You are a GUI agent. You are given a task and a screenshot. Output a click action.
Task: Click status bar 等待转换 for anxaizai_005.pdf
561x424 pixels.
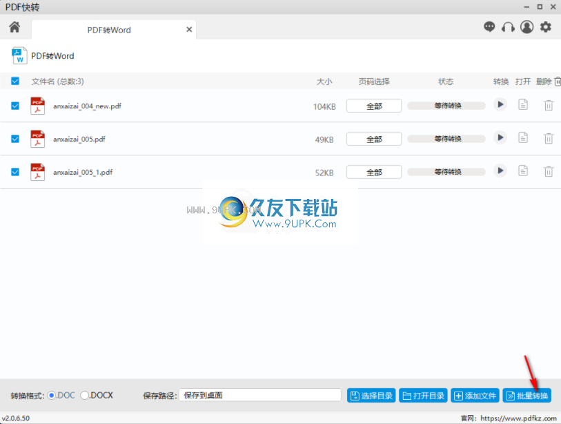click(x=446, y=139)
